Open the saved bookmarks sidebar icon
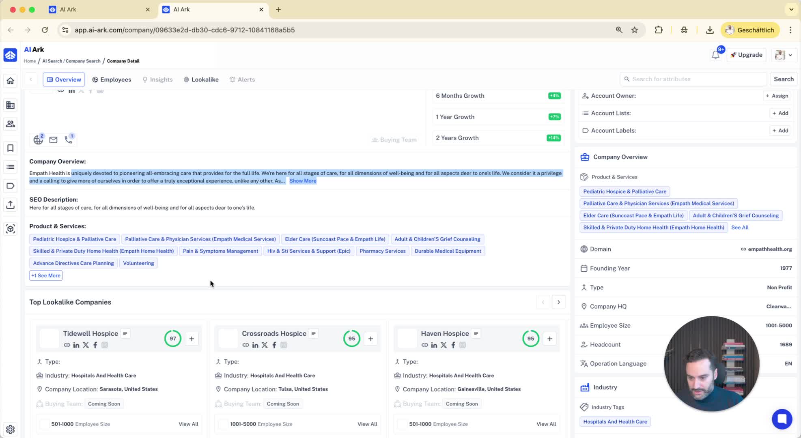801x438 pixels. coord(11,148)
